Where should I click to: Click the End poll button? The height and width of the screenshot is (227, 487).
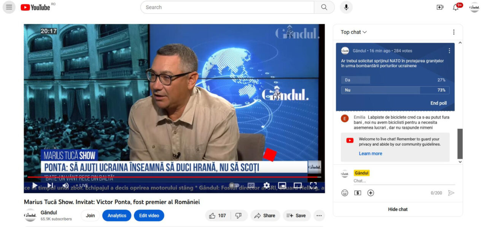[438, 103]
